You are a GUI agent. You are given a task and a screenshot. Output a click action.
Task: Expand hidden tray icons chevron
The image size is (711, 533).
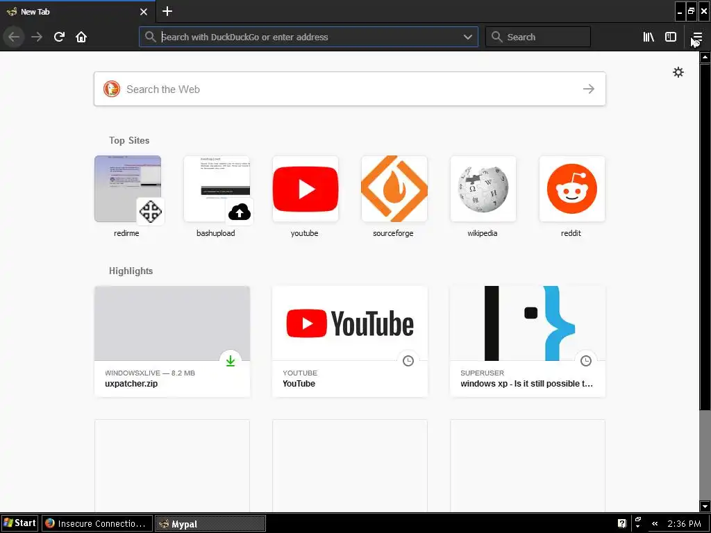click(x=654, y=523)
